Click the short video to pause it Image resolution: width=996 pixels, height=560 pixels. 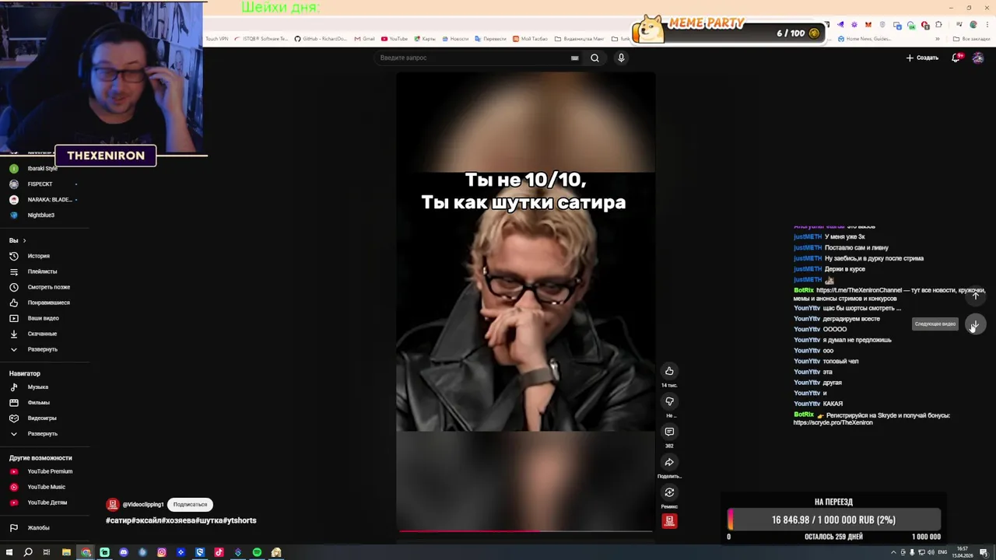point(525,302)
